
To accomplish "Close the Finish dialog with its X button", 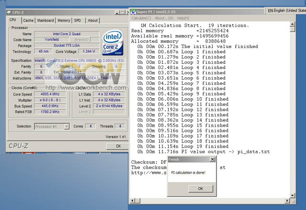I will [x=212, y=159].
